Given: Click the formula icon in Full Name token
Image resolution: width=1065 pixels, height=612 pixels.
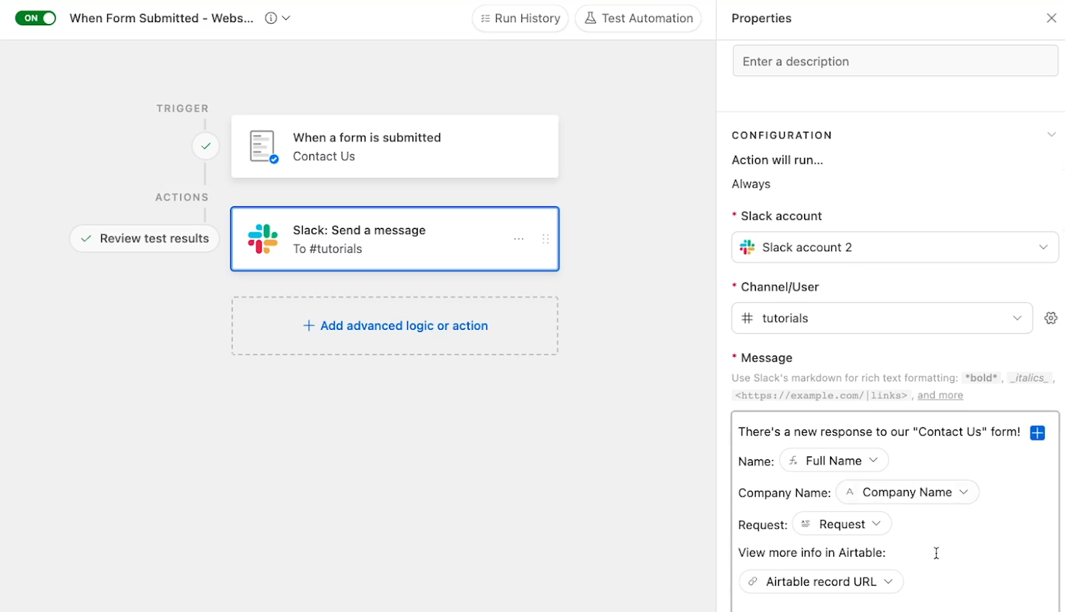Looking at the screenshot, I should 793,460.
